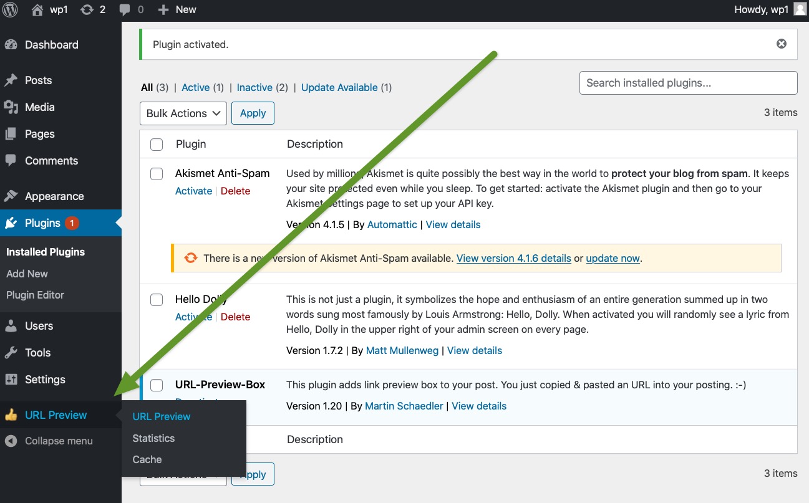The width and height of the screenshot is (809, 503).
Task: Check the URL-Preview-Box checkbox
Action: [157, 385]
